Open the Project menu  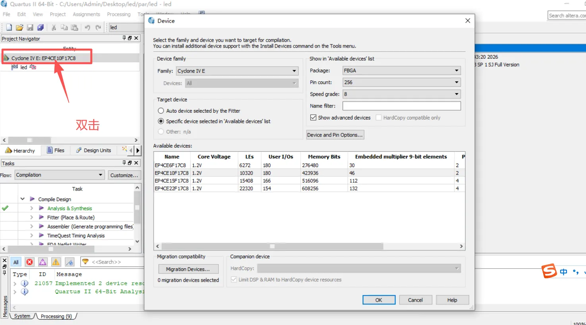click(58, 14)
